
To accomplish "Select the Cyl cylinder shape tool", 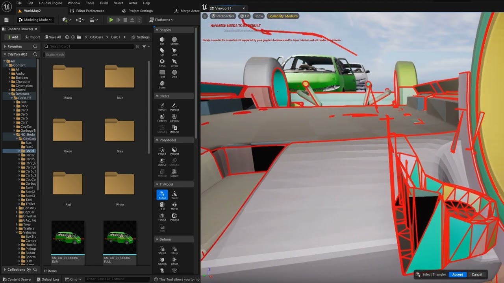I will tap(162, 52).
